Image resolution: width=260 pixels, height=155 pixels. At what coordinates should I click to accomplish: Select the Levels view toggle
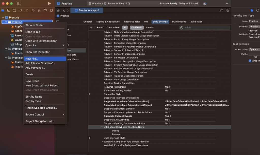[x=150, y=28]
